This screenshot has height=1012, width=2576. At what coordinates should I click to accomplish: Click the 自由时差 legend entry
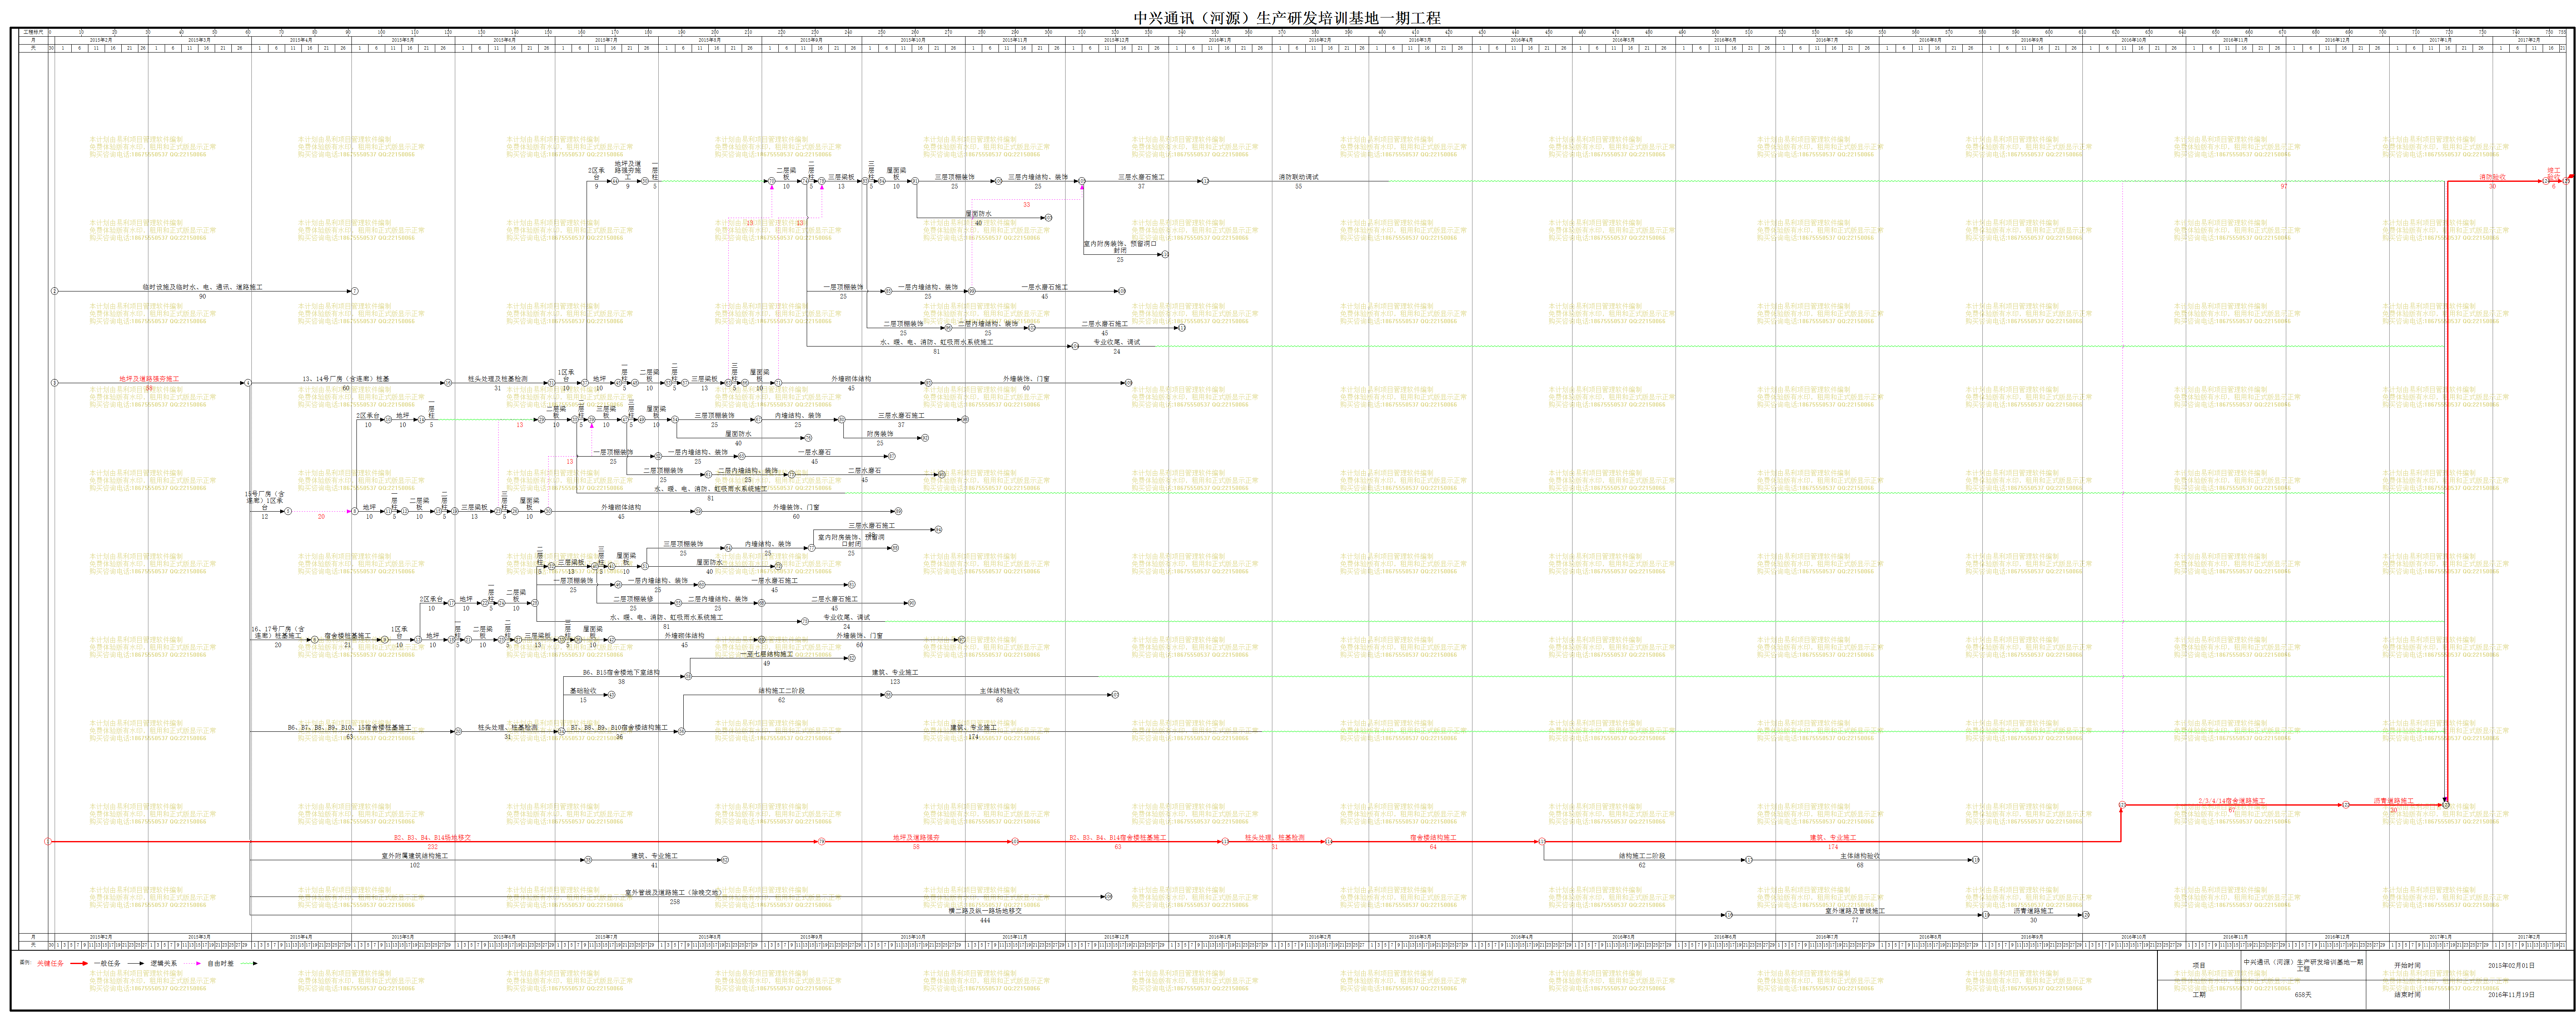pyautogui.click(x=220, y=963)
